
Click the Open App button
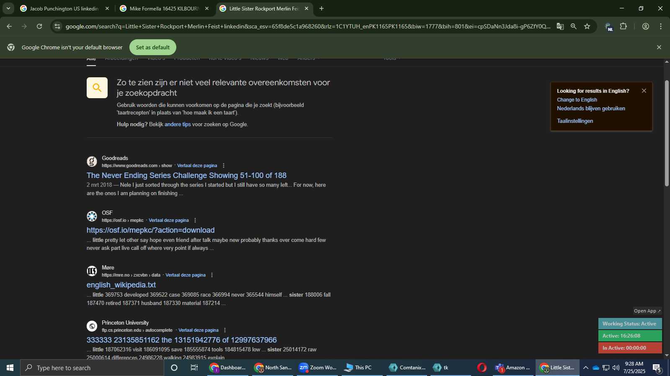coord(647,311)
